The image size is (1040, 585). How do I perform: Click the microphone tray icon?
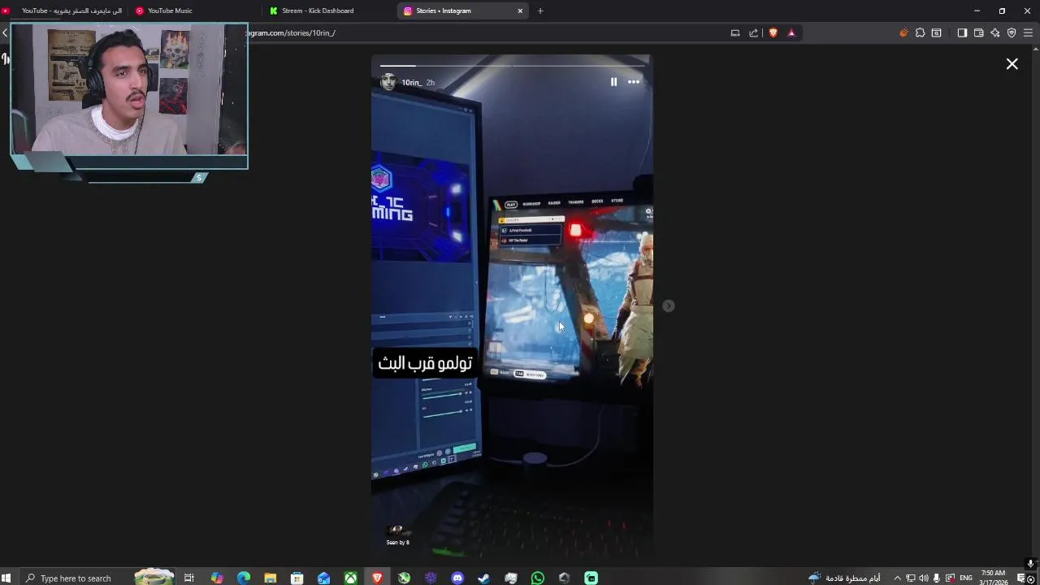pyautogui.click(x=937, y=578)
